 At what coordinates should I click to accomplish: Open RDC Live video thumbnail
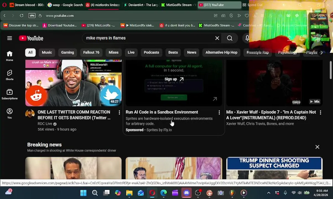tap(73, 83)
